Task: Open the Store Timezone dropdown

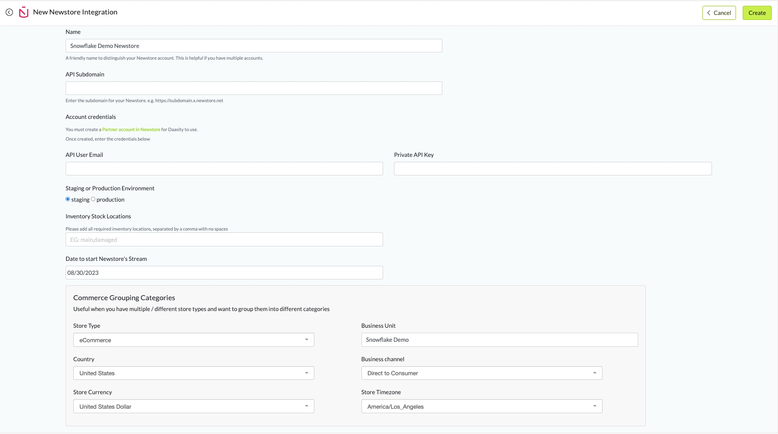Action: (481, 406)
